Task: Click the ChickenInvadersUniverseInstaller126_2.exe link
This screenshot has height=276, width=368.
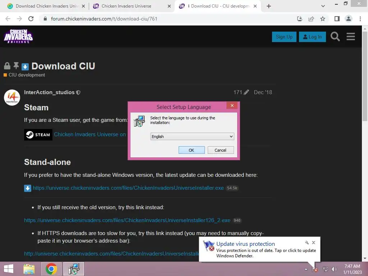Action: click(x=127, y=220)
